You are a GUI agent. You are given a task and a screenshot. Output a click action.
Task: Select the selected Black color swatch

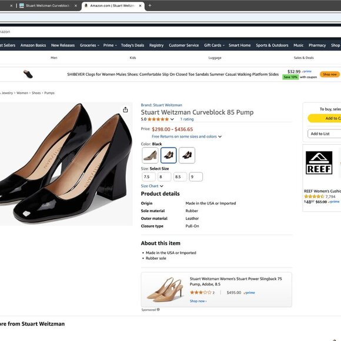(x=169, y=155)
